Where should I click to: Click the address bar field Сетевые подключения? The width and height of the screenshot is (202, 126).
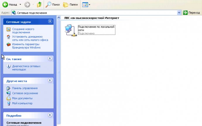click(95, 13)
